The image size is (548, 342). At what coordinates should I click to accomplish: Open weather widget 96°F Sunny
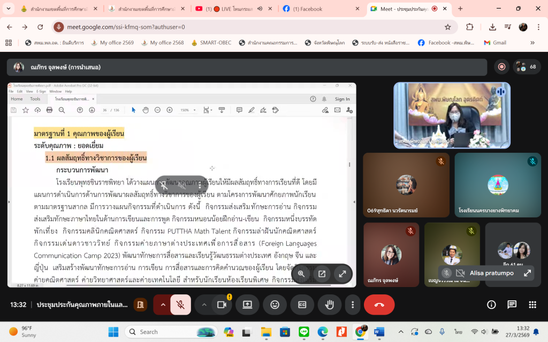[x=23, y=332]
